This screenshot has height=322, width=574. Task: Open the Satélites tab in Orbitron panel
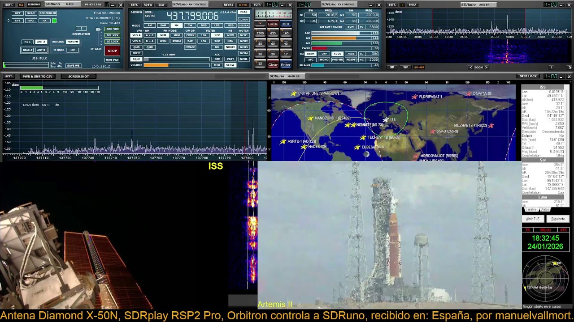click(531, 209)
